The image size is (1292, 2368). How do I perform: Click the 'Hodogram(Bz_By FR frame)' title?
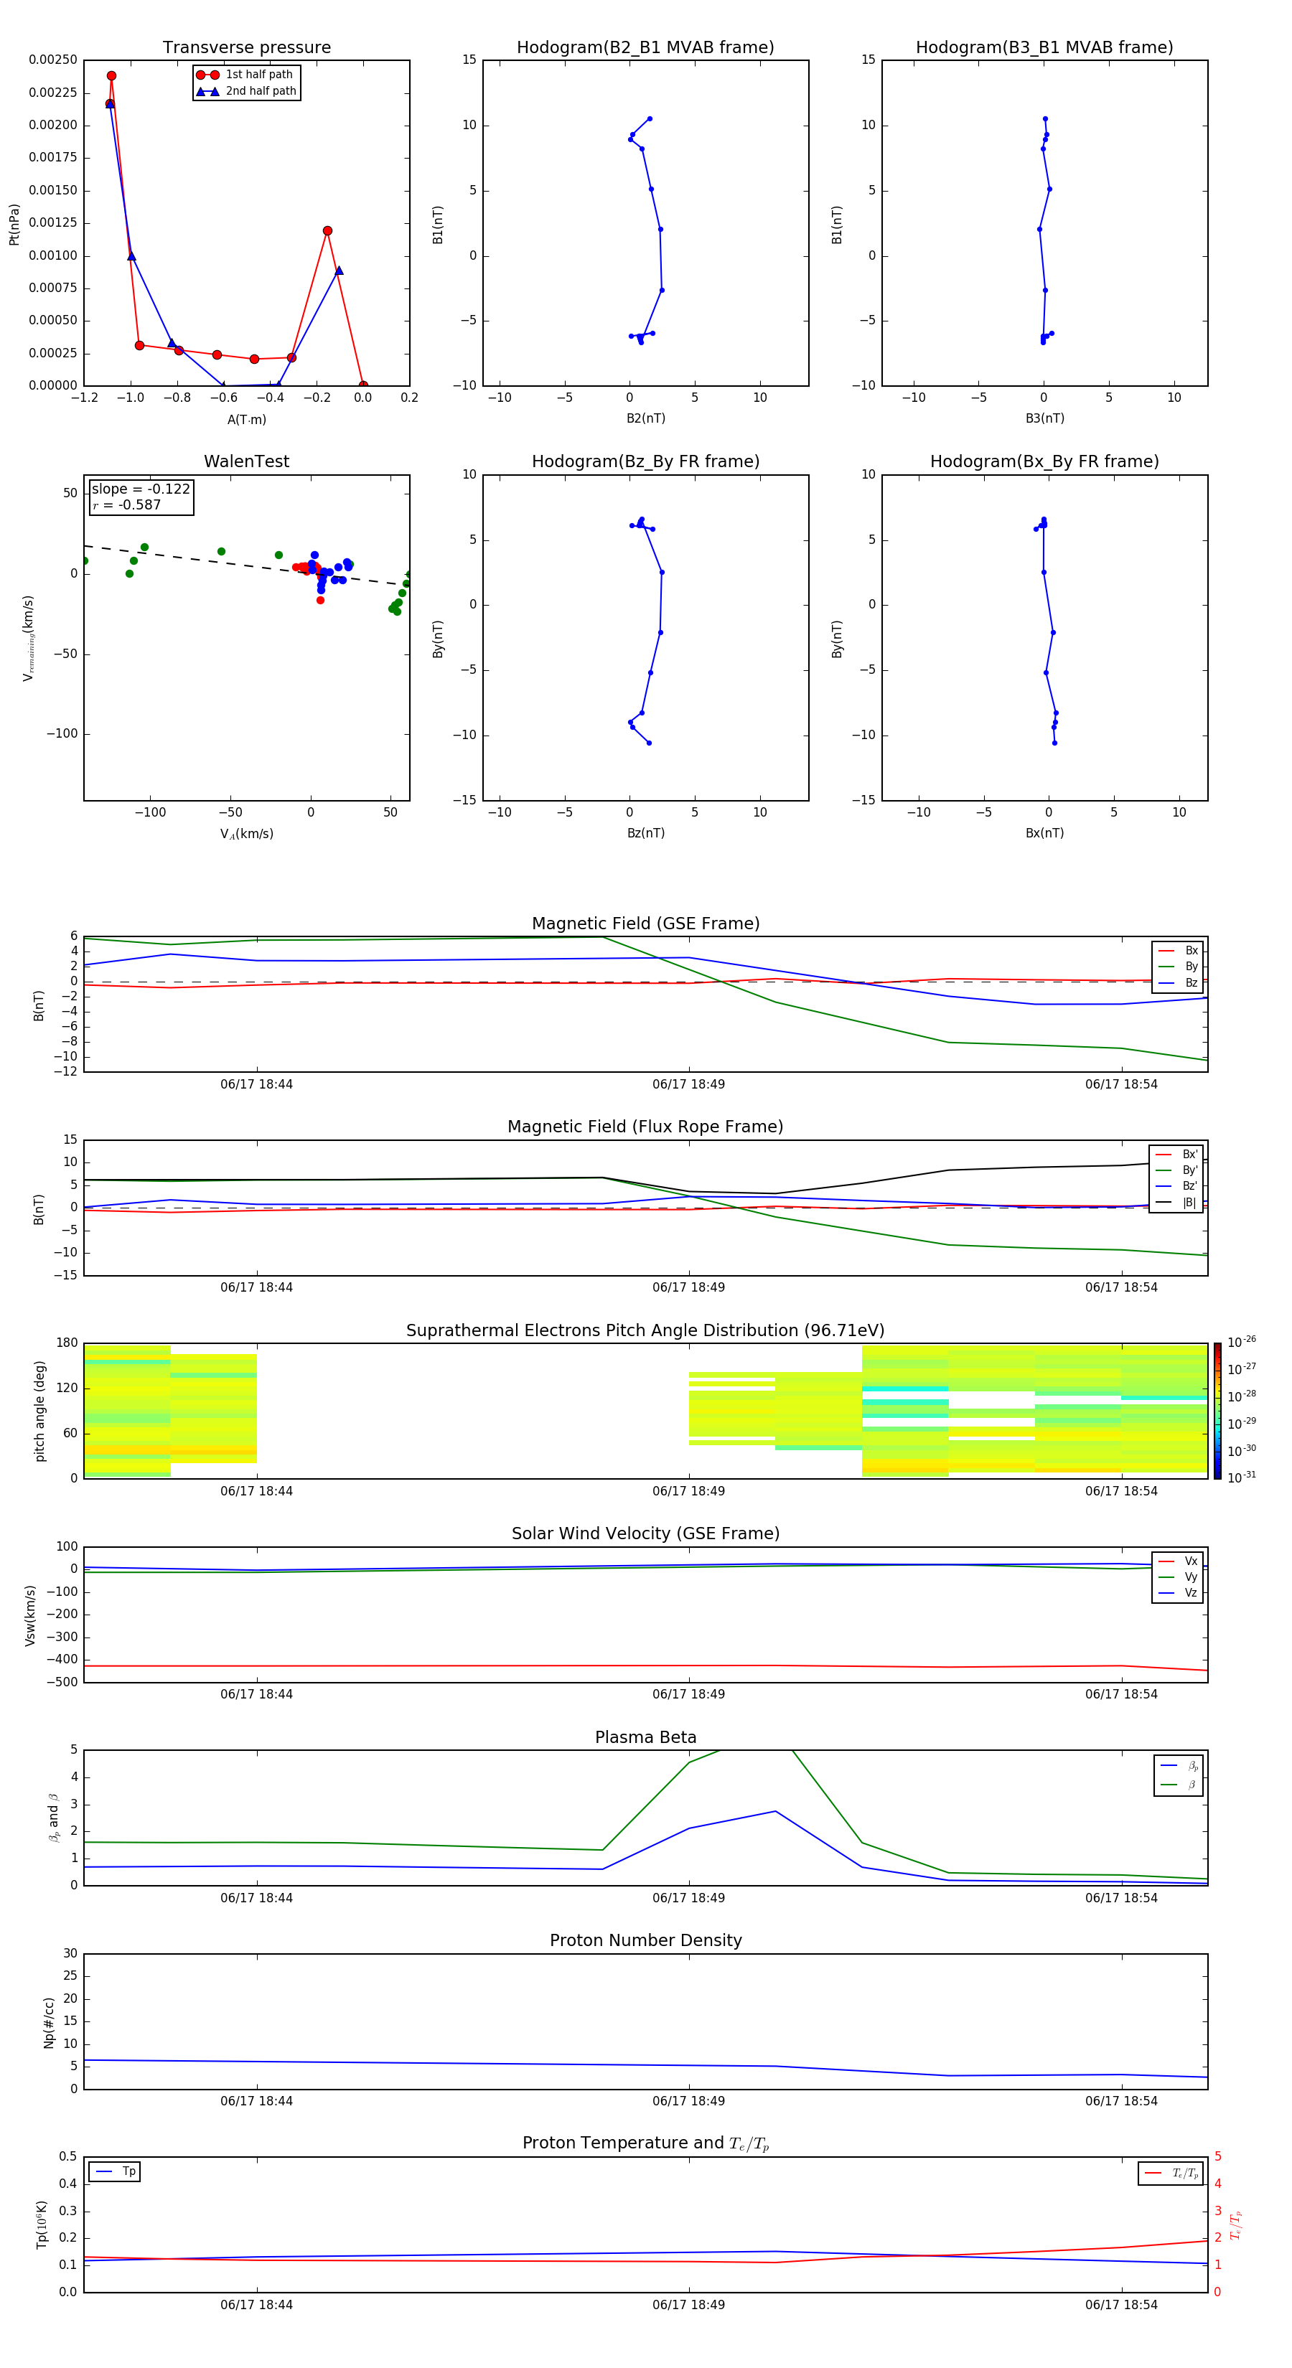(645, 461)
